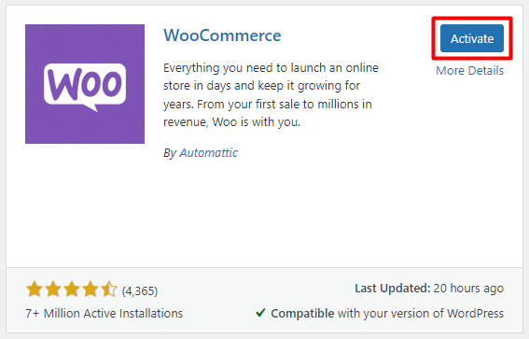Viewport: 529px width, 339px height.
Task: Click the star rating icons
Action: pyautogui.click(x=72, y=290)
